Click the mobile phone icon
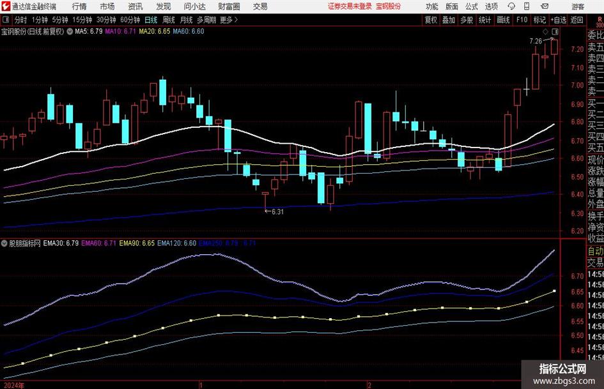The width and height of the screenshot is (604, 389). pyautogui.click(x=527, y=6)
